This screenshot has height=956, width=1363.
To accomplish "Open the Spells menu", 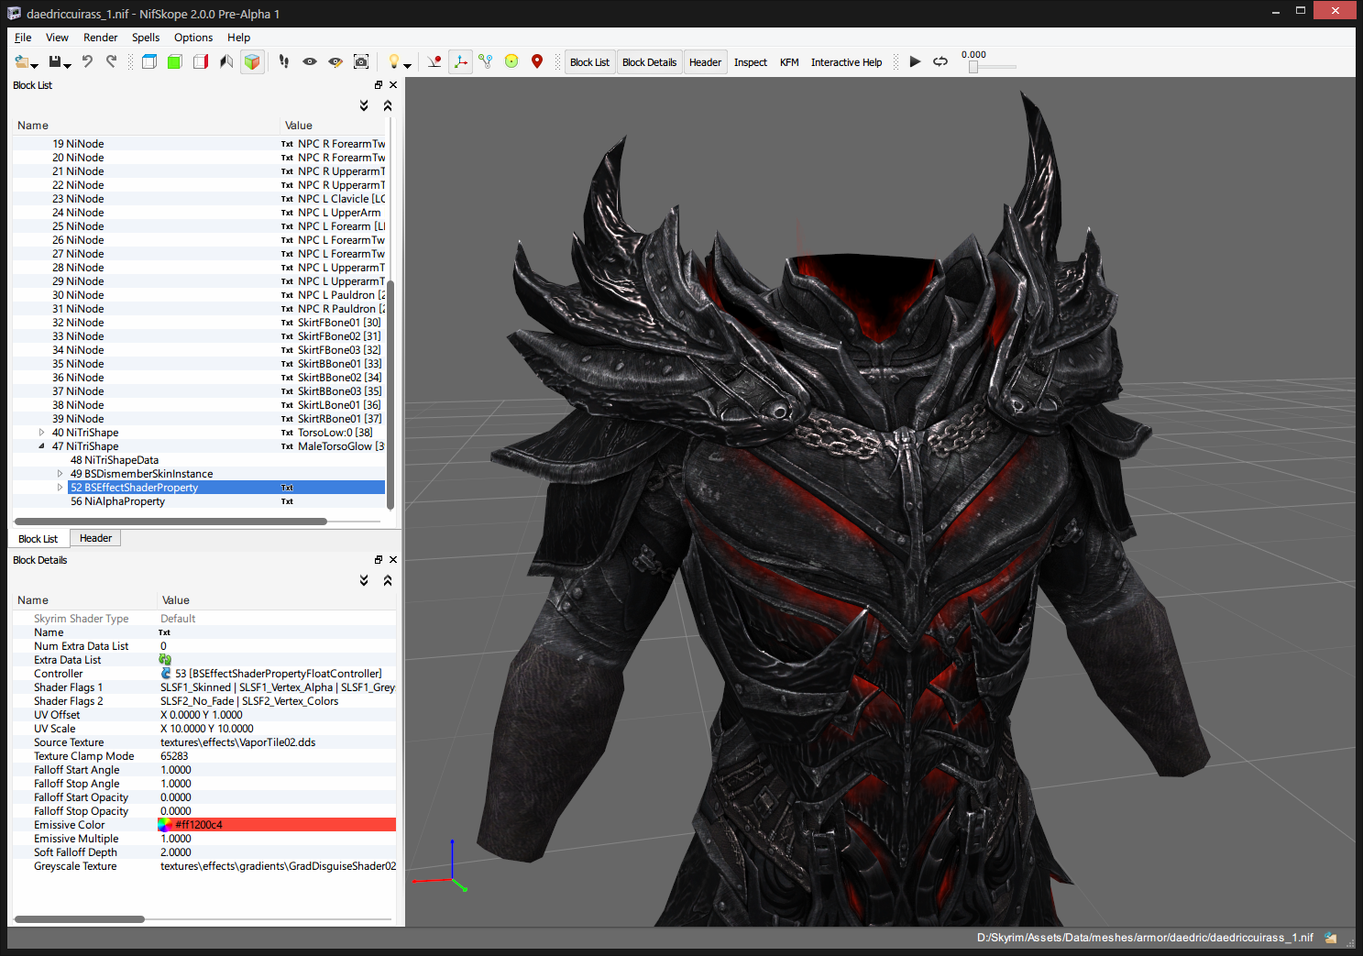I will 145,38.
